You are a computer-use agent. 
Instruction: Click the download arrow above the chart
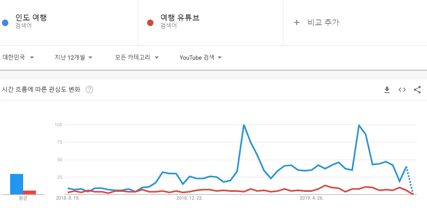(387, 90)
